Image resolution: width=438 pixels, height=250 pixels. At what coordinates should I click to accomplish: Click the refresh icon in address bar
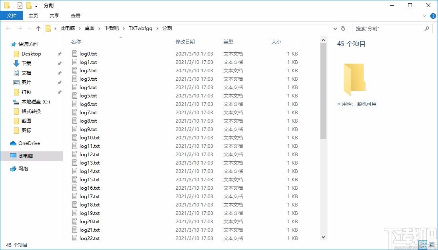click(x=343, y=28)
